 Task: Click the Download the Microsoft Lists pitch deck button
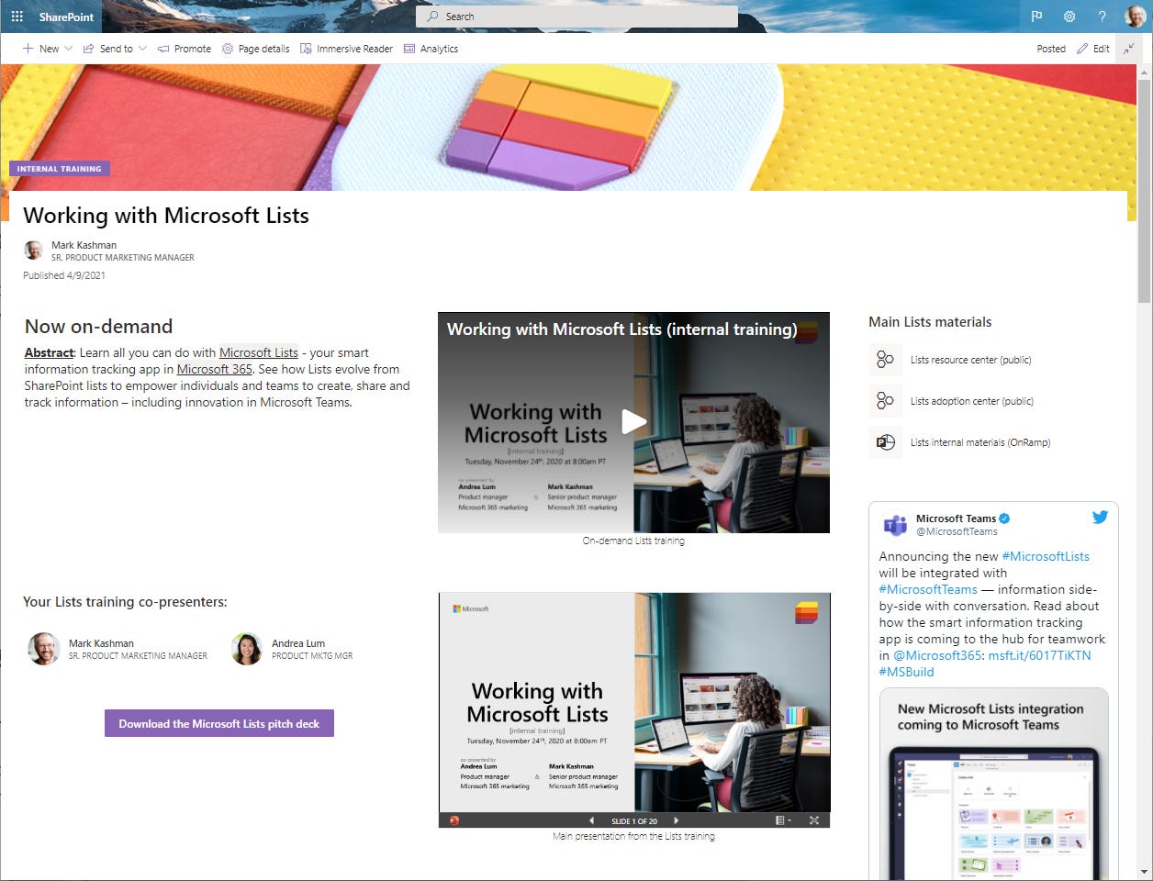218,722
